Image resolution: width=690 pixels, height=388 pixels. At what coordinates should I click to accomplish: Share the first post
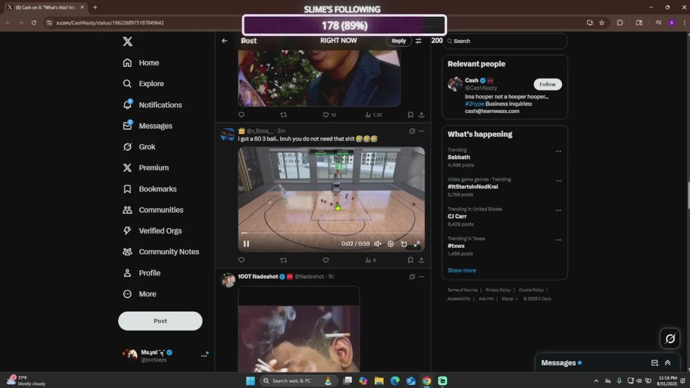coord(422,115)
